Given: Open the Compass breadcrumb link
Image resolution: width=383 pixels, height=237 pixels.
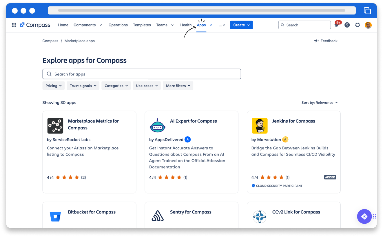Looking at the screenshot, I should pyautogui.click(x=50, y=41).
